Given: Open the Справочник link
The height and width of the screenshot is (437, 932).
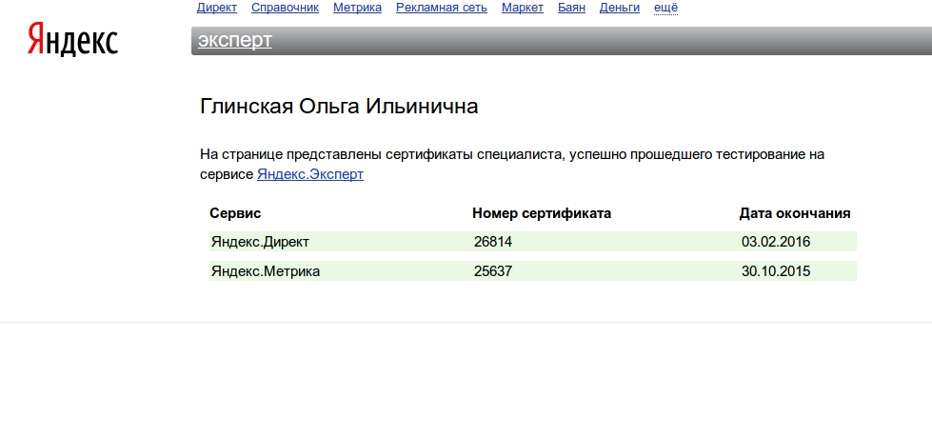Looking at the screenshot, I should point(285,8).
